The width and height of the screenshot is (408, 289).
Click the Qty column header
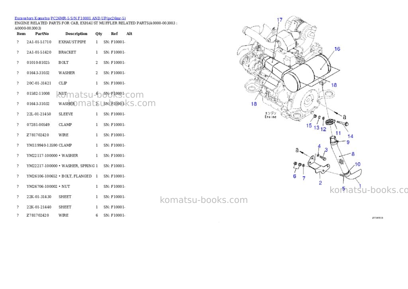point(99,33)
